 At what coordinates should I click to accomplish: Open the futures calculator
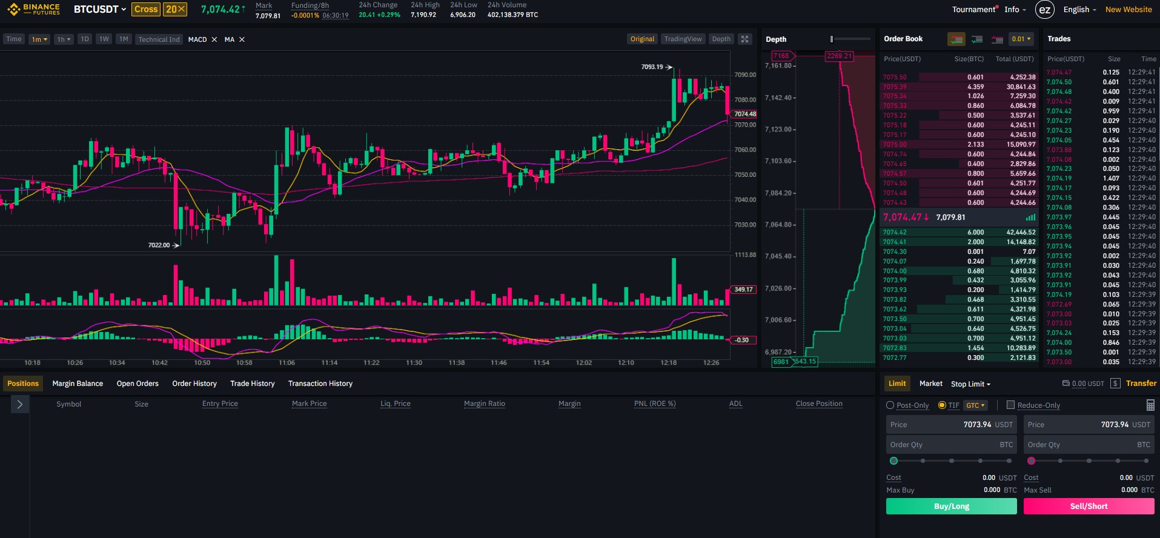click(1150, 405)
